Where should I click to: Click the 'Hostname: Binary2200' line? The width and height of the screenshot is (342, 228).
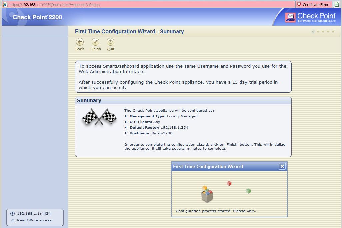pos(151,133)
